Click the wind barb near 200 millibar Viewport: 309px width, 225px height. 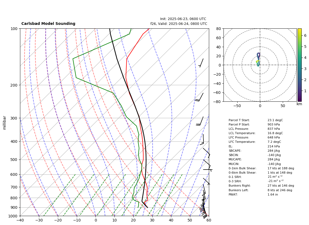[x=199, y=97]
